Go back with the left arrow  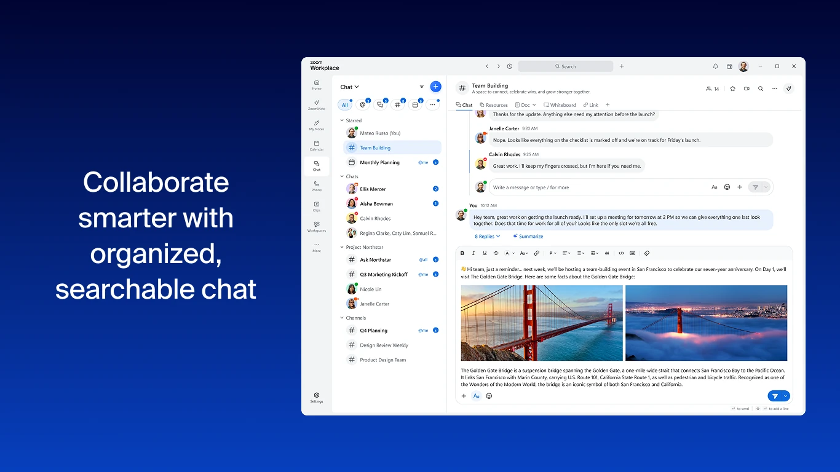[x=487, y=66]
